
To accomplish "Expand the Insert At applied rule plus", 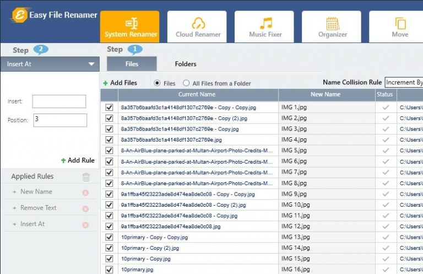I will 14,224.
